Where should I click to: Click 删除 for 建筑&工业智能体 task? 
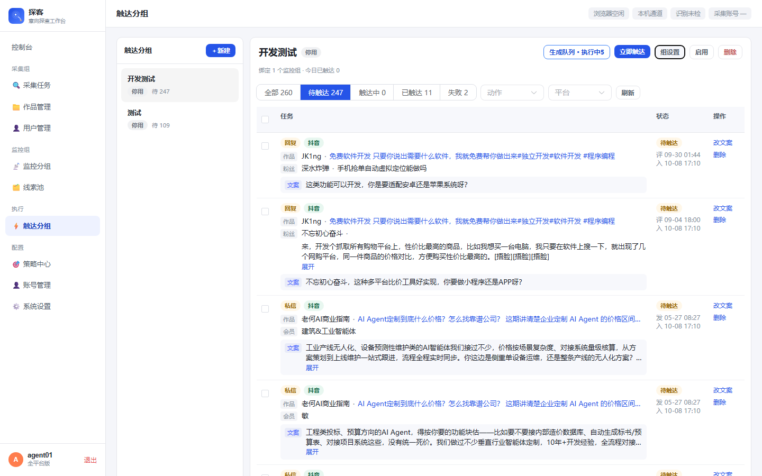pyautogui.click(x=720, y=318)
